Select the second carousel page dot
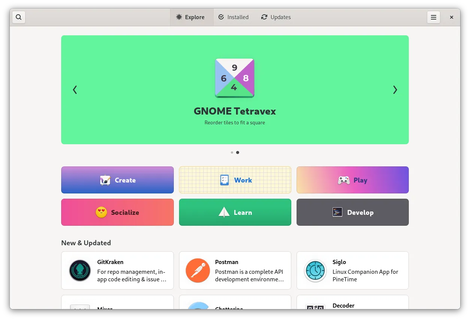The width and height of the screenshot is (470, 320). [238, 152]
